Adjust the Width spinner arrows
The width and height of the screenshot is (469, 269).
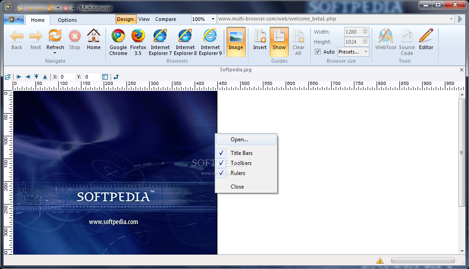pyautogui.click(x=365, y=32)
